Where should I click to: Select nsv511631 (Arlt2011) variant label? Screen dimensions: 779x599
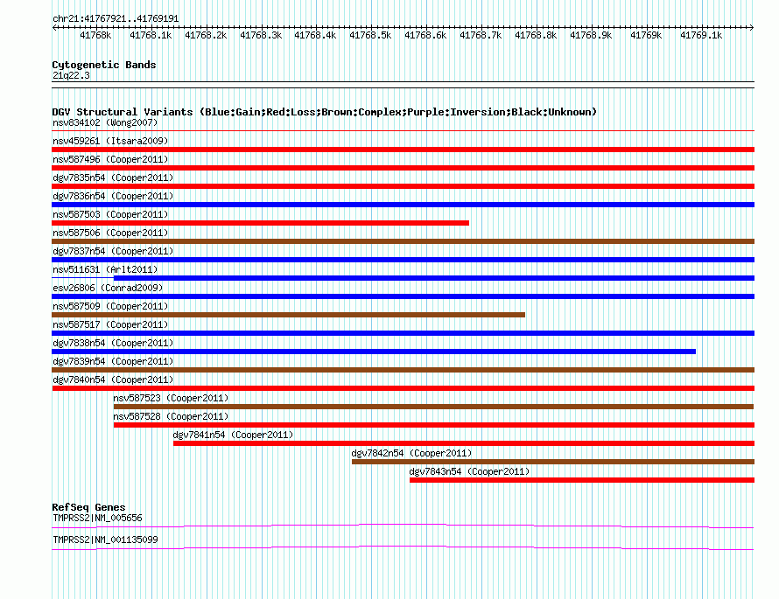105,269
